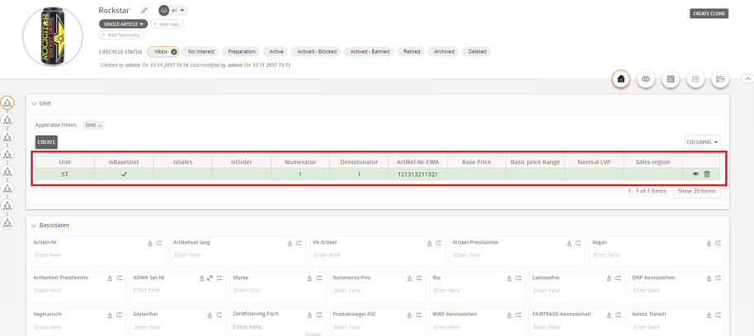754x336 pixels.
Task: Open the list icon of Glutenfrei field
Action: click(x=219, y=315)
